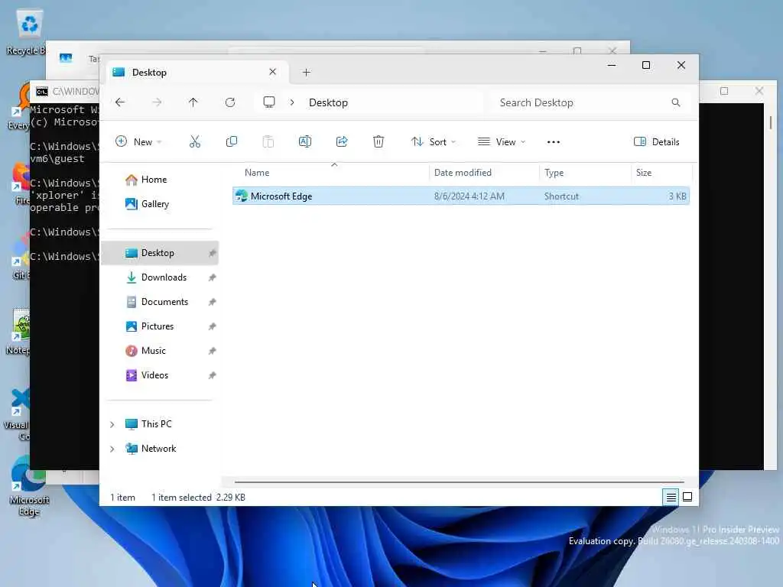Sort by Date modified column header

[x=484, y=173]
